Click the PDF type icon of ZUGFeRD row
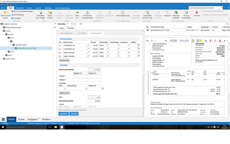This screenshot has width=230, height=144. point(148,30)
